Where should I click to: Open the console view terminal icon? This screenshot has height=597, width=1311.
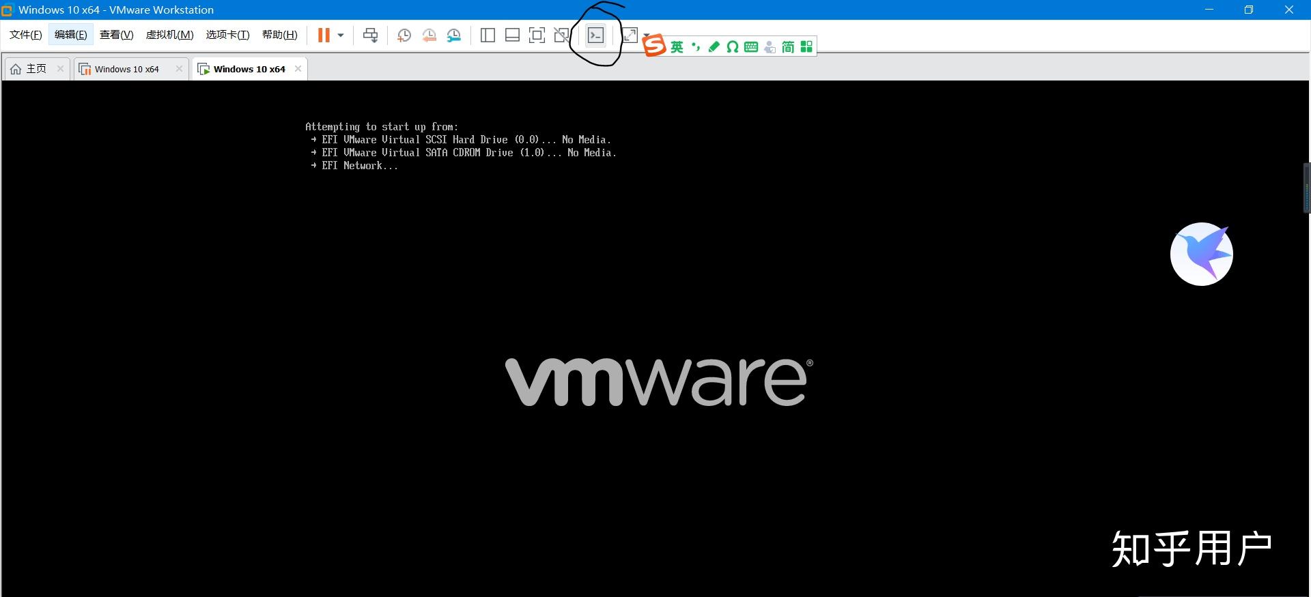[x=595, y=35]
